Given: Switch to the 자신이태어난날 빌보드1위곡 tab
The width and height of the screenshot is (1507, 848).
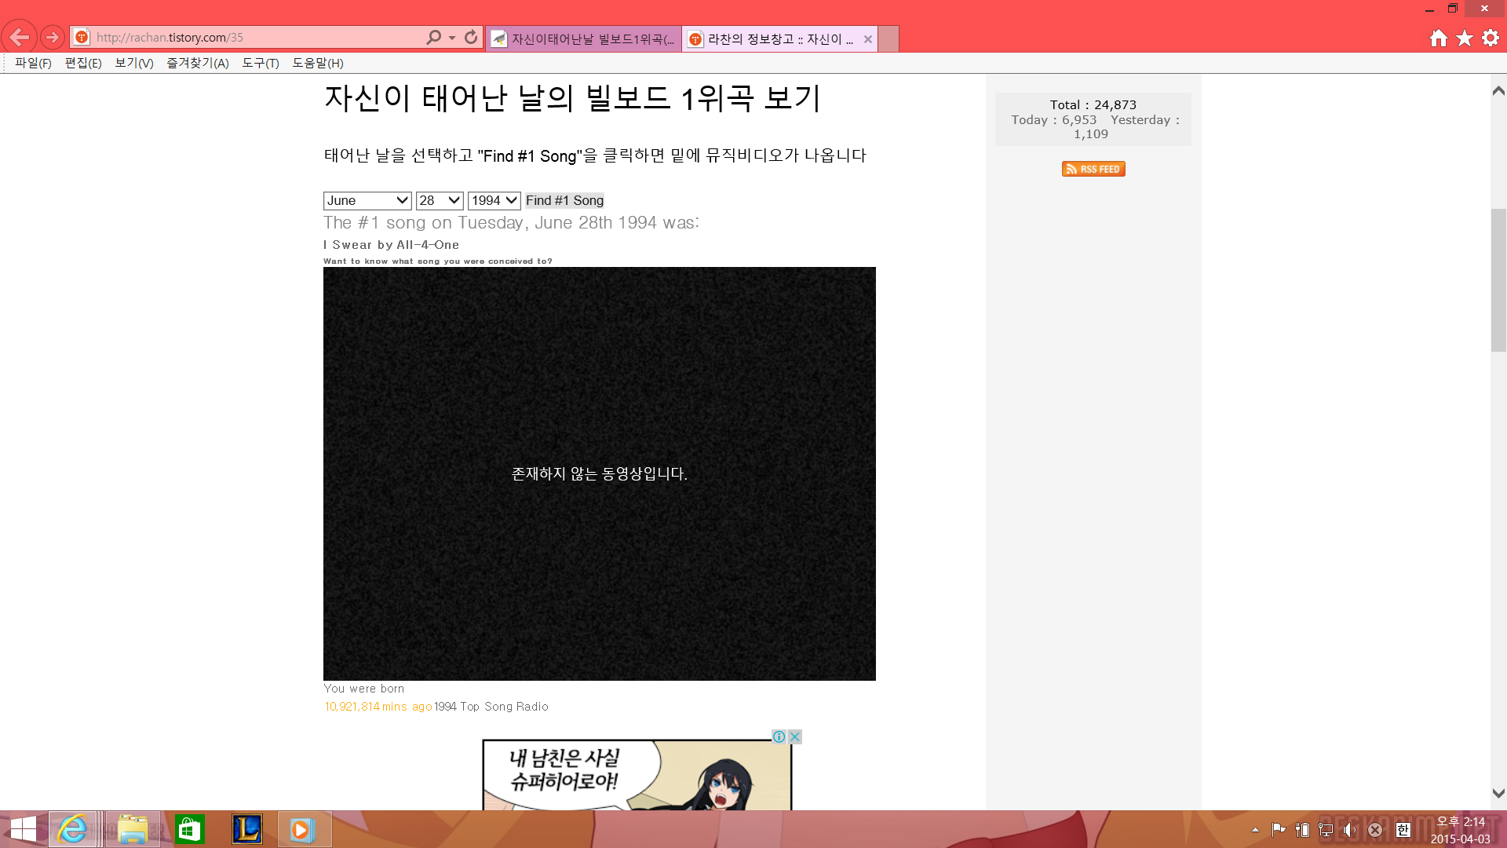Looking at the screenshot, I should click(583, 38).
